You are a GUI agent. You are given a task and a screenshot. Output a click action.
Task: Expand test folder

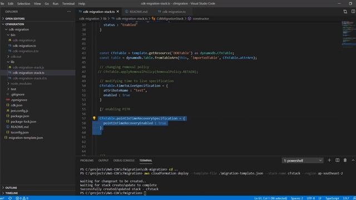(13, 89)
